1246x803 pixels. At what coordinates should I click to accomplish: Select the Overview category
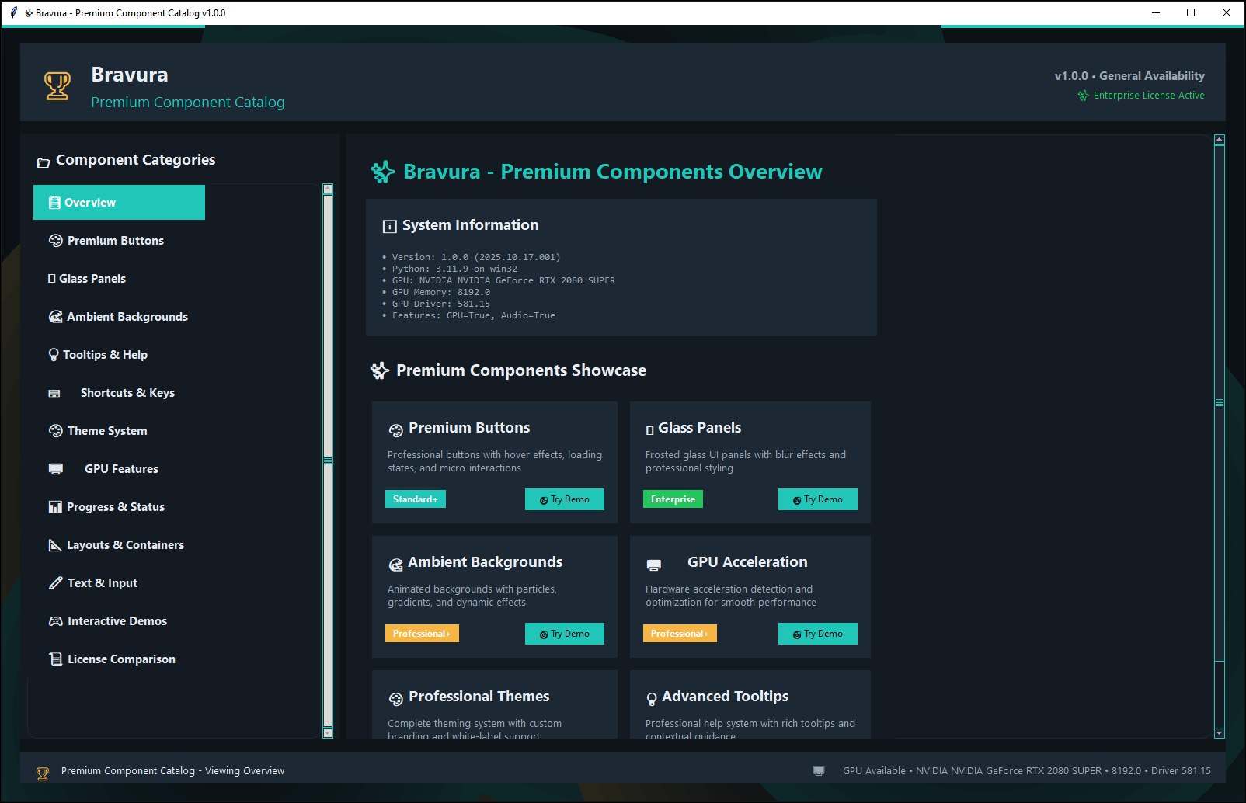118,202
